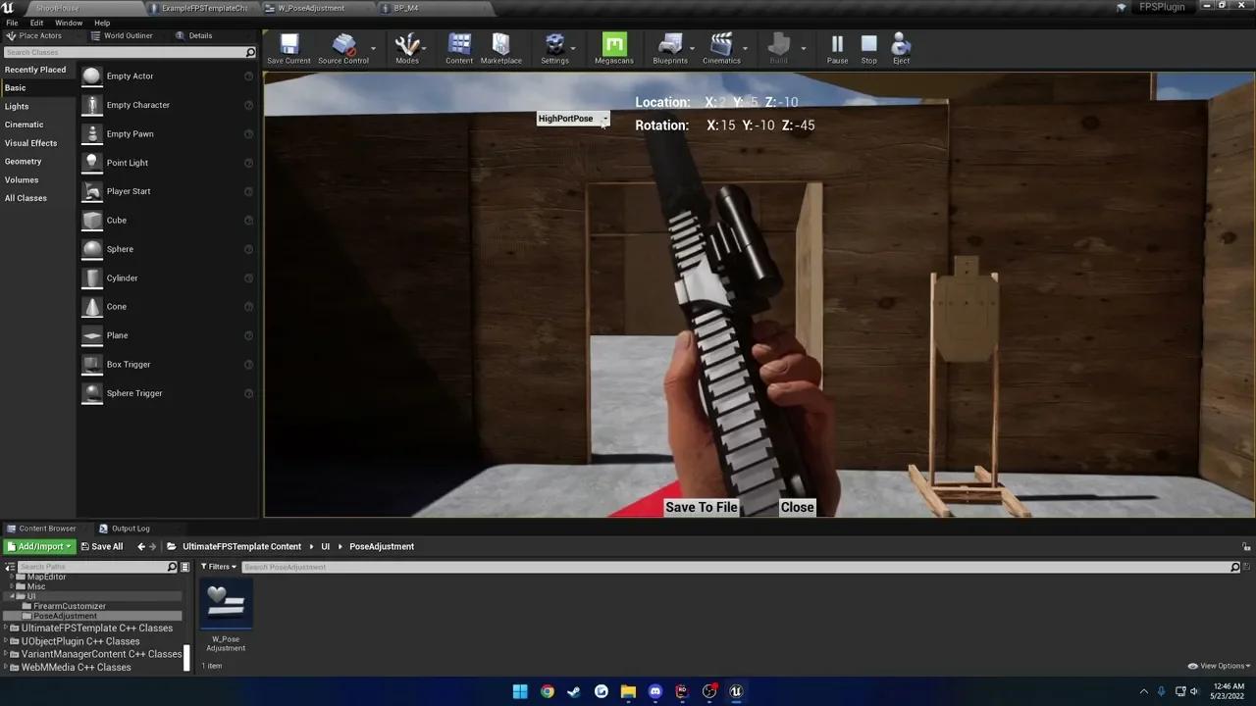Select the W_PoseAdjustment asset thumbnail
The height and width of the screenshot is (706, 1256).
point(226,602)
